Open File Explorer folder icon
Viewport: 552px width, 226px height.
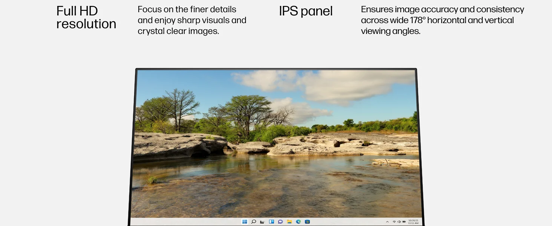[x=289, y=221]
